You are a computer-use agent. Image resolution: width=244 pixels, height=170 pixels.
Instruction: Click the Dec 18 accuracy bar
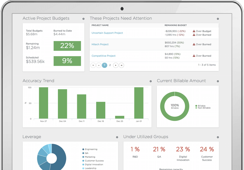click(101, 110)
